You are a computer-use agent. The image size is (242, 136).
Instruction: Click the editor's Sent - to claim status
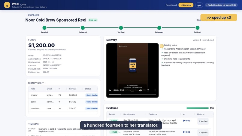[x=92, y=102]
